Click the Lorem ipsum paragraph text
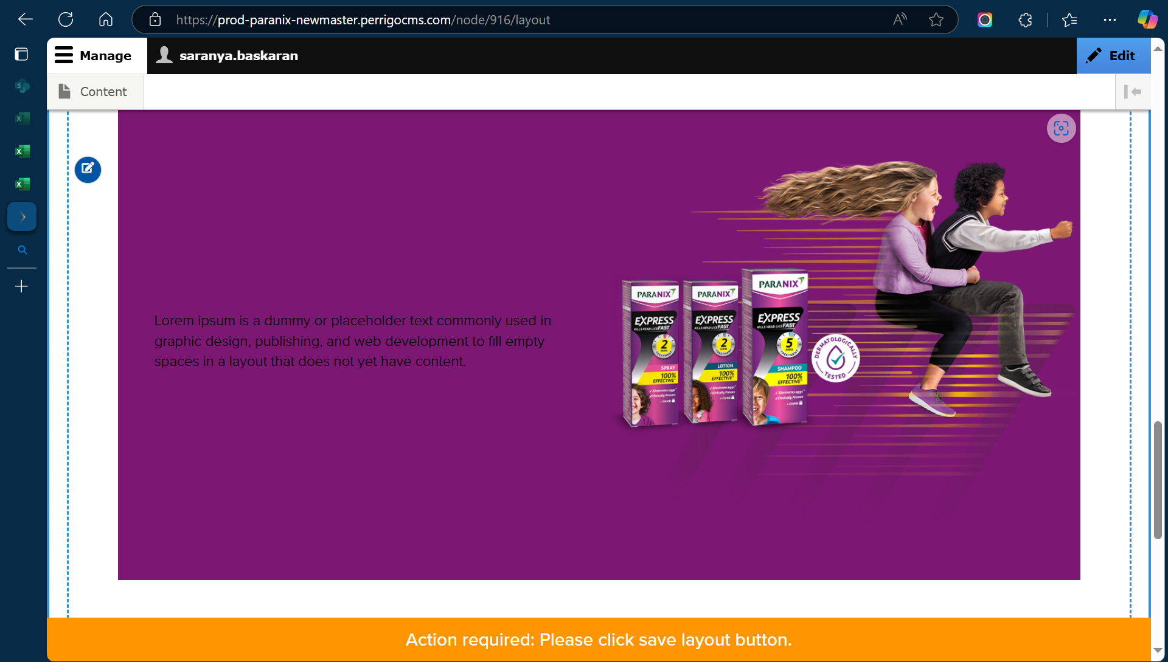1168x662 pixels. [353, 341]
